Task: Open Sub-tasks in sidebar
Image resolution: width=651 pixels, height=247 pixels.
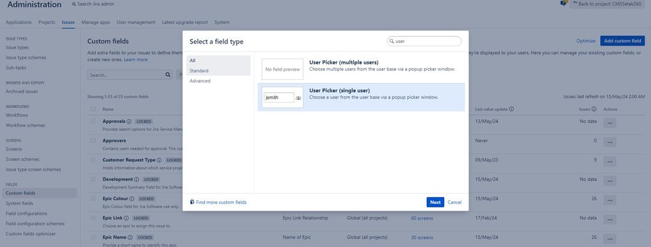Action: pyautogui.click(x=16, y=68)
